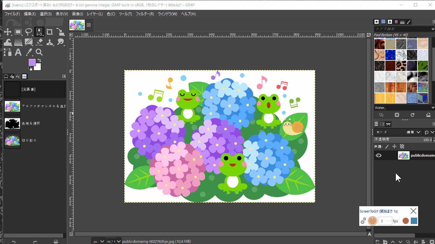Screen dimensions: 435x244
Task: Open the フィルター(R) menu
Action: [145, 14]
